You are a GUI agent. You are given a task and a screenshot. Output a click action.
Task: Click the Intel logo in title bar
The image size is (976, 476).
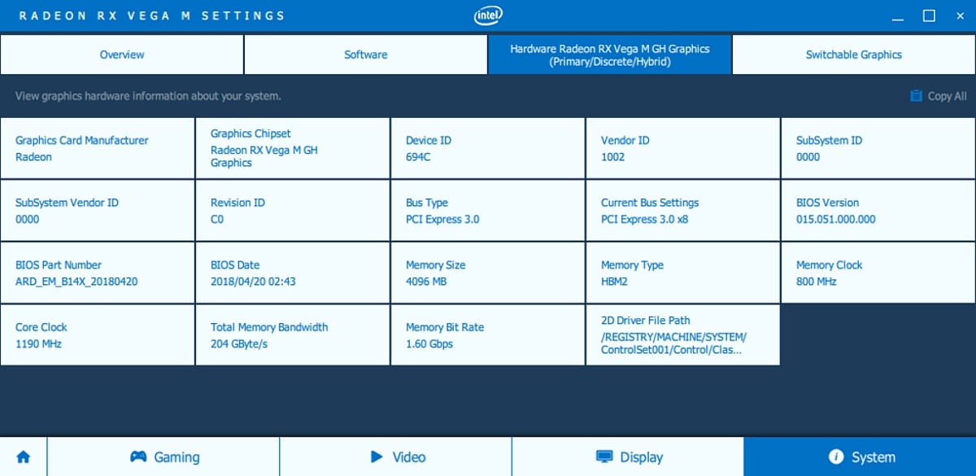coord(488,15)
